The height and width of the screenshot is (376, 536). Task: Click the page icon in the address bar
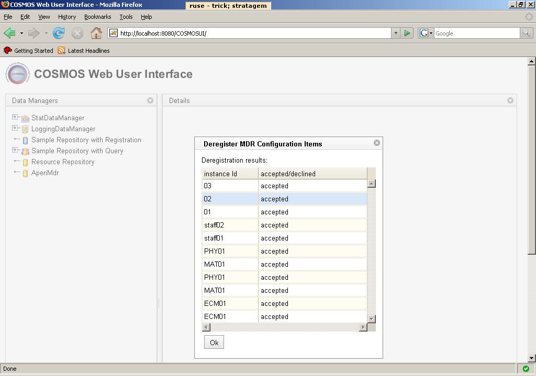114,33
